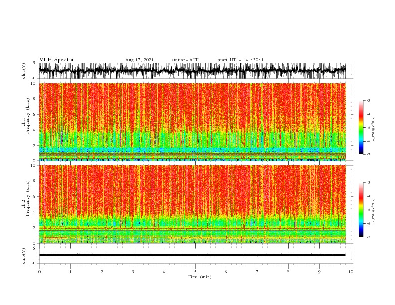Click the ch.1 spectrogram plot area

click(192, 122)
